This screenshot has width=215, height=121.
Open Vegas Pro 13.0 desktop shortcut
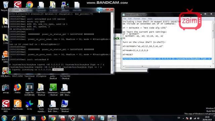pyautogui.click(x=29, y=89)
